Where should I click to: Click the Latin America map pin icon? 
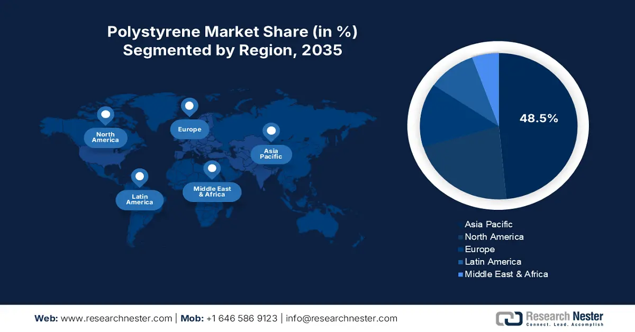140,177
